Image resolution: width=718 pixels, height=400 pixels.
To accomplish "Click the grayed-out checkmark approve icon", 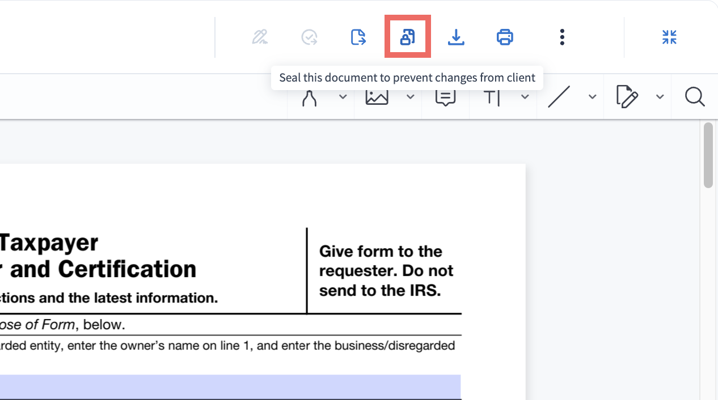I will point(309,37).
